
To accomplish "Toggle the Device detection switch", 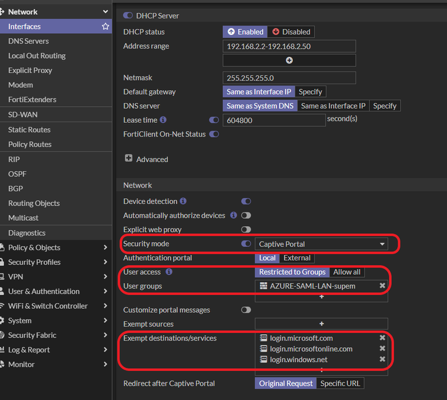I will pos(246,202).
